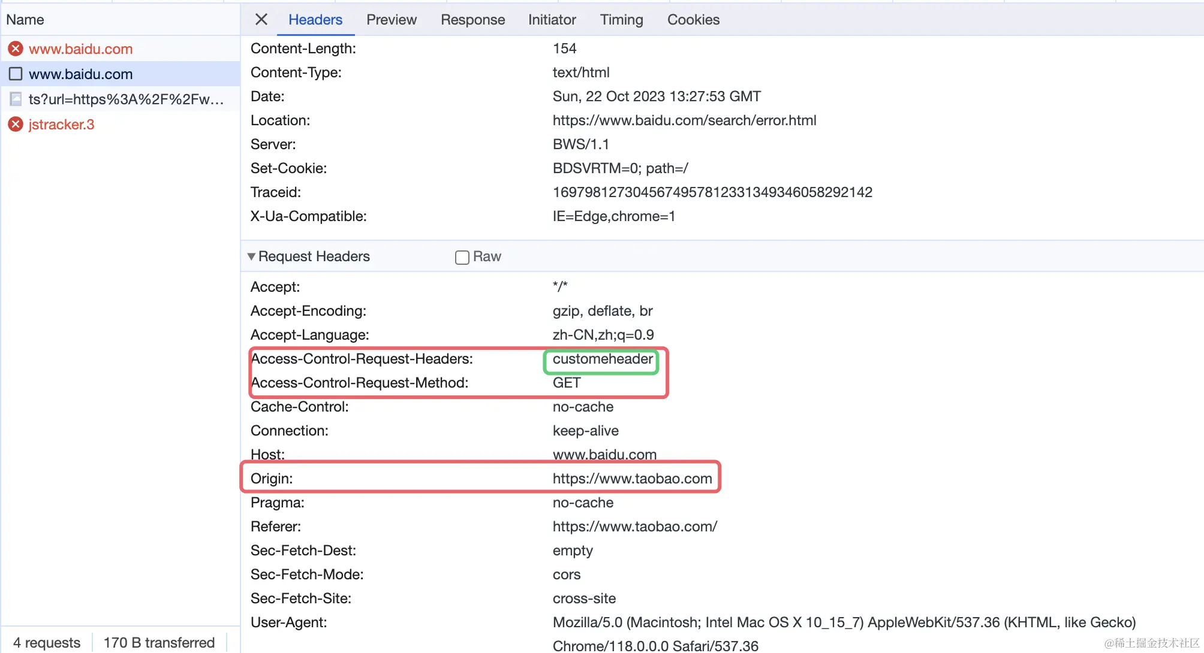Screen dimensions: 1204x653
Task: Go to the Initiator tab
Action: 552,20
